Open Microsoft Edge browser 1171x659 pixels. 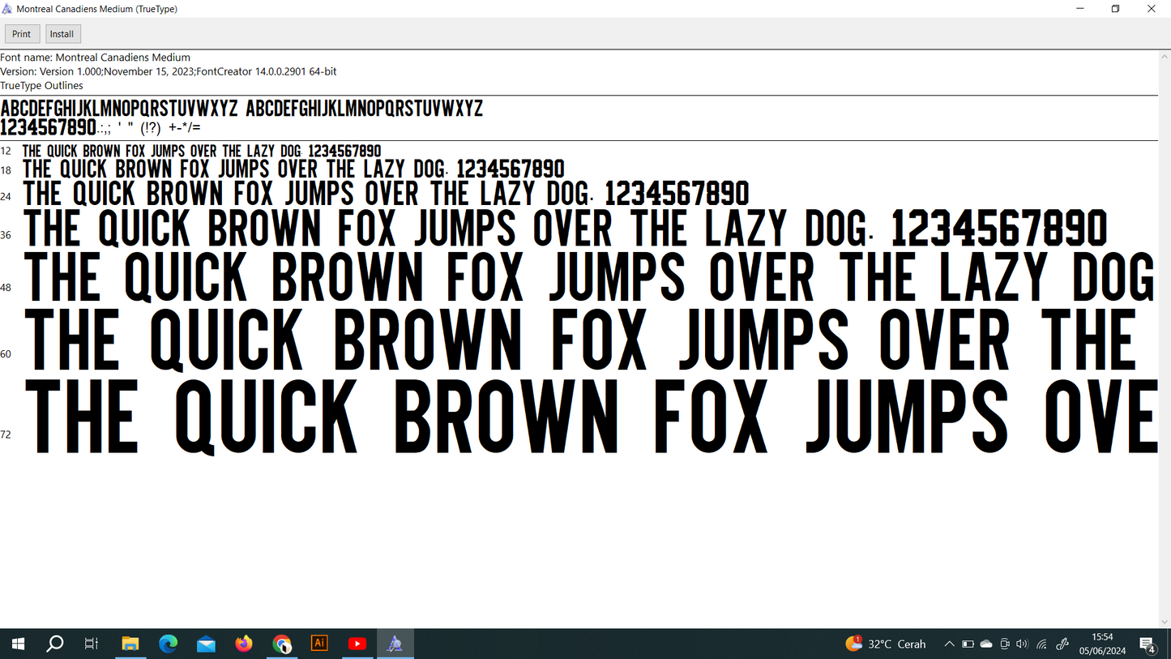coord(168,644)
